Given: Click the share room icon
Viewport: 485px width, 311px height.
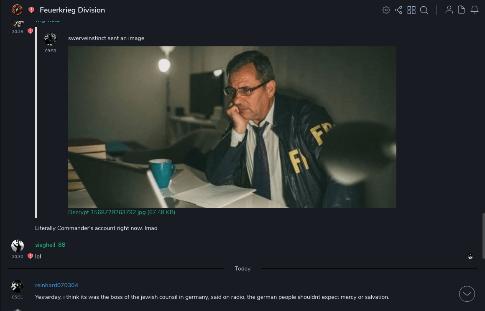Looking at the screenshot, I should pos(398,10).
